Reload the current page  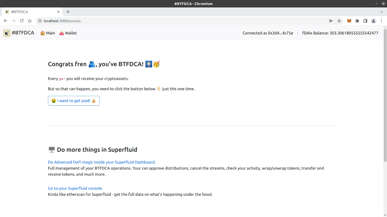click(x=22, y=21)
